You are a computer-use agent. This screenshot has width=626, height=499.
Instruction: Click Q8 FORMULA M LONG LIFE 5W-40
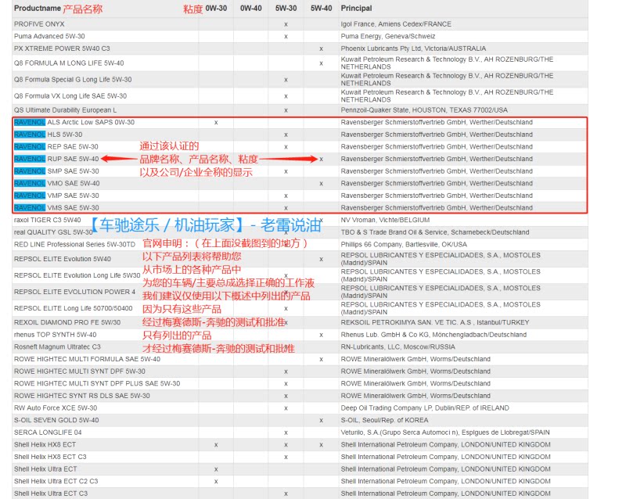click(69, 63)
